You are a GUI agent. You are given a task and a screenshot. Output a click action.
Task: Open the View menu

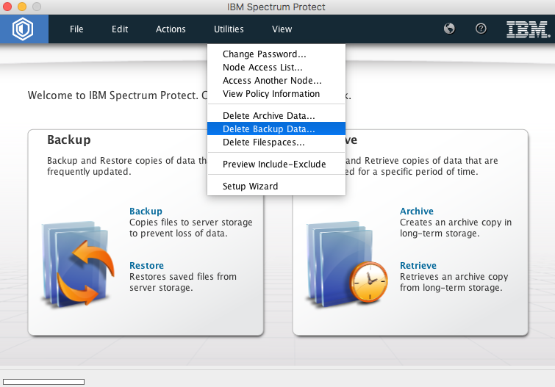pyautogui.click(x=282, y=29)
